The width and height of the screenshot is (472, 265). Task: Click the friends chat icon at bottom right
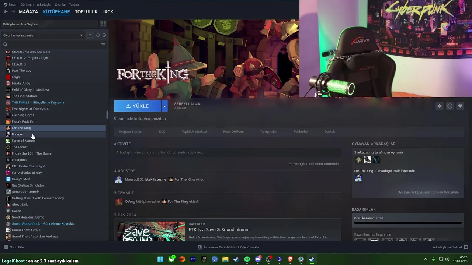466,247
